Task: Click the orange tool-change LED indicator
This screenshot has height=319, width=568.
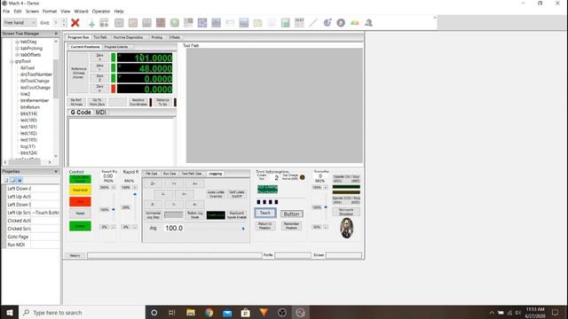Action: [302, 177]
